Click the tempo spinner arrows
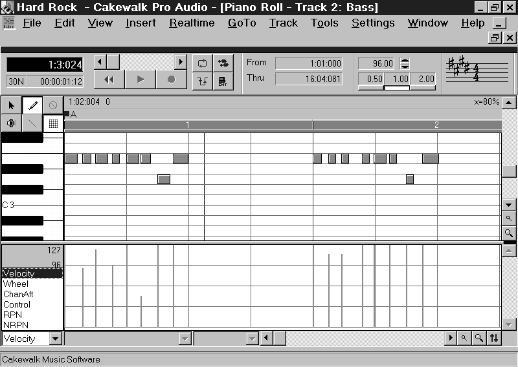The width and height of the screenshot is (518, 367). pyautogui.click(x=405, y=63)
